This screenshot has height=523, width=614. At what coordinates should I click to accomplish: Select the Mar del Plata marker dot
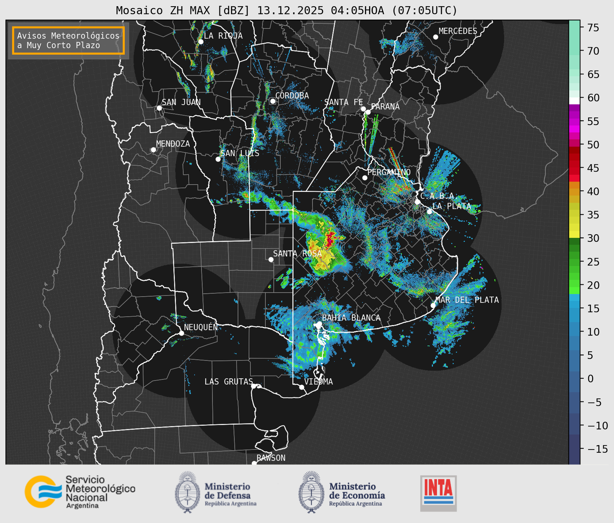(433, 306)
